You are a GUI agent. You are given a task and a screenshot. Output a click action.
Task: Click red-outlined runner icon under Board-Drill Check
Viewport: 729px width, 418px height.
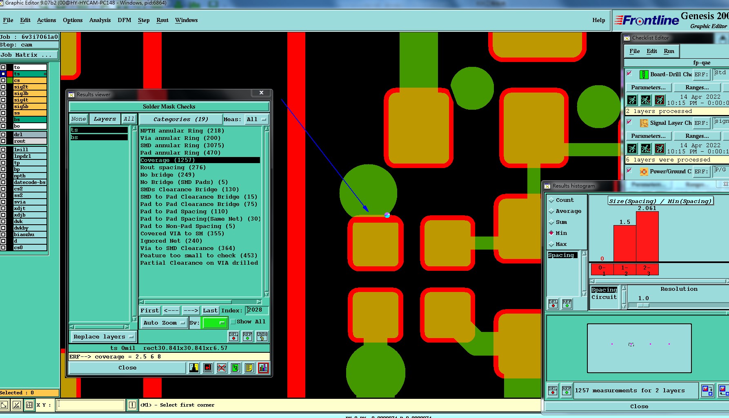pos(660,100)
